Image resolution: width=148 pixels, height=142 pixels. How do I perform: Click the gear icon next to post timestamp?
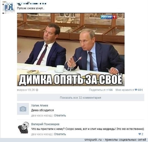coord(37,90)
